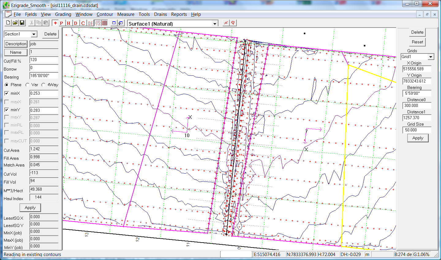The width and height of the screenshot is (441, 260).
Task: Open the Surface1 (Natural) dropdown
Action: pos(215,24)
